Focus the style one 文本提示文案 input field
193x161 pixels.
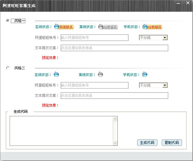(114, 48)
